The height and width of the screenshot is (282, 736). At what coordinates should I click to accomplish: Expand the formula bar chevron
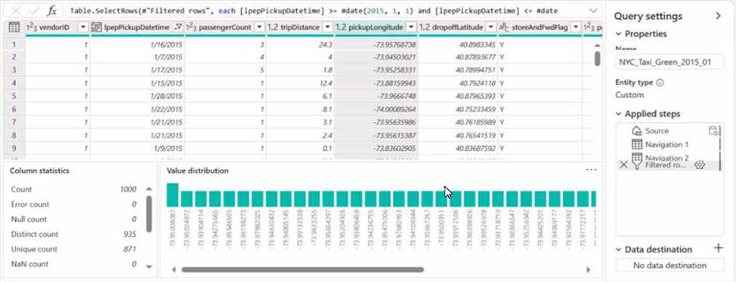pyautogui.click(x=593, y=11)
